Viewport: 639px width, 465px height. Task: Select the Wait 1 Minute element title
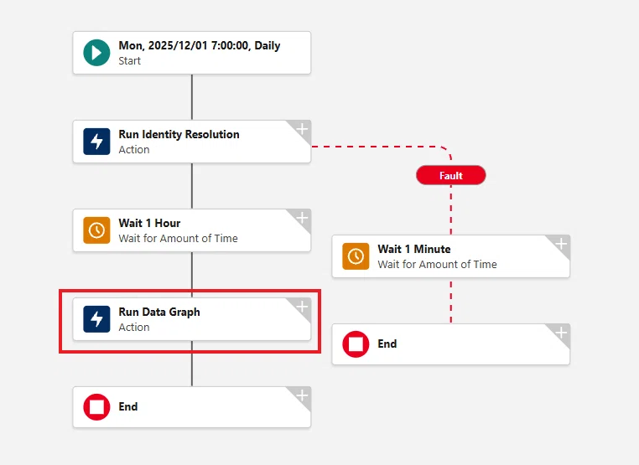coord(414,249)
